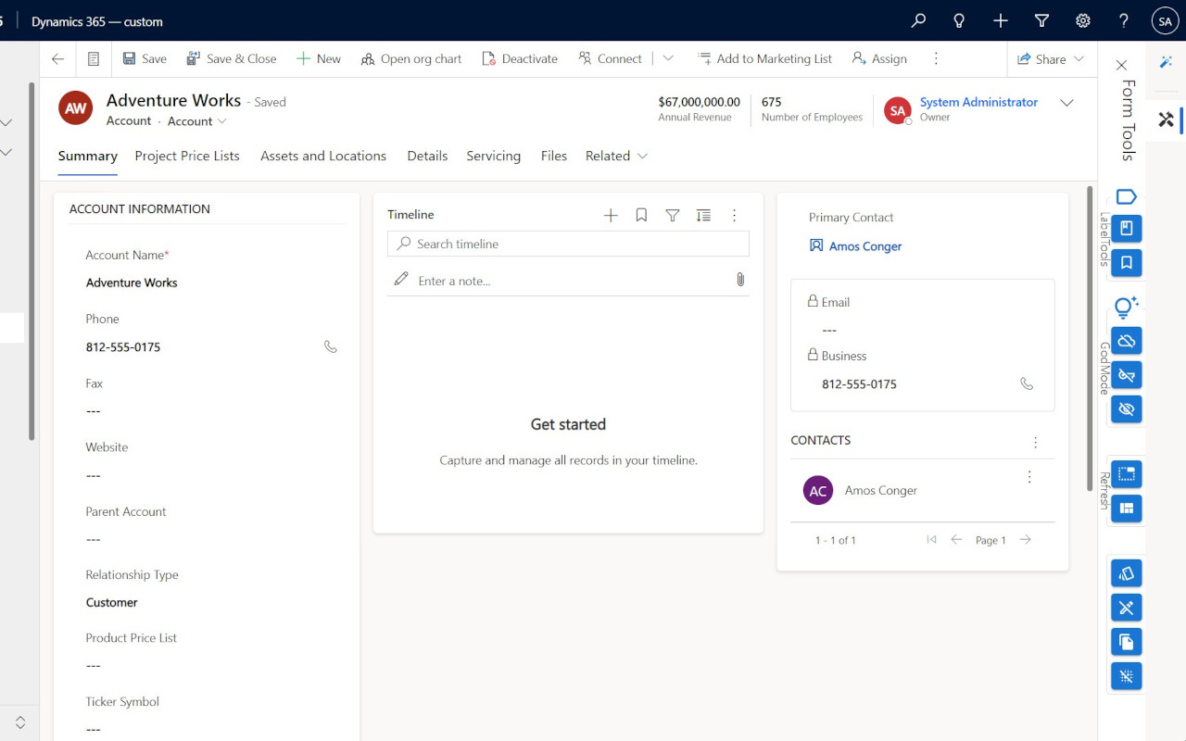Open the settings gear

pos(1082,20)
